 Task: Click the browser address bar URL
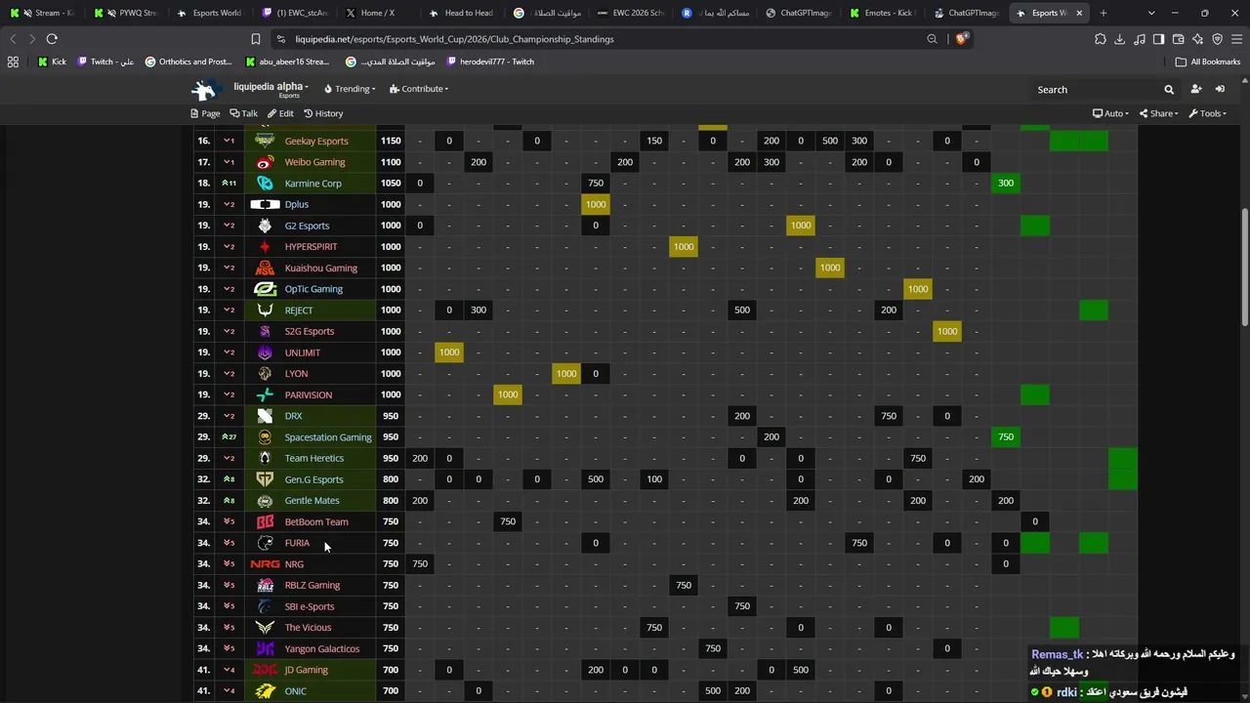tap(454, 39)
